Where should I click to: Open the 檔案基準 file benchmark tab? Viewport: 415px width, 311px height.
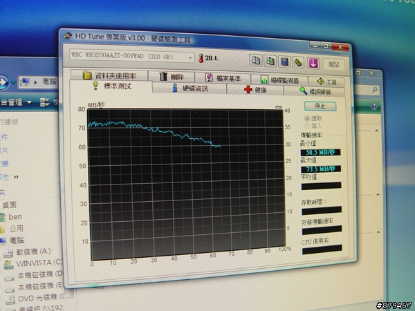[x=223, y=78]
